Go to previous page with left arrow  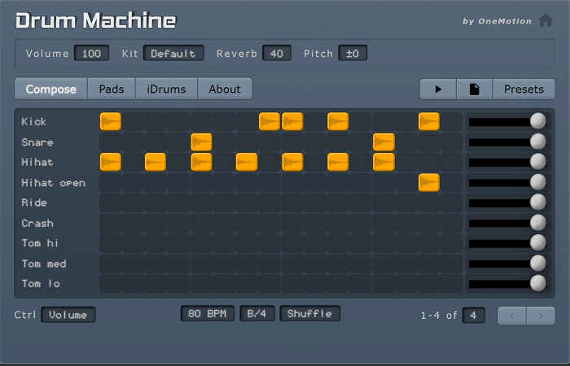tap(512, 316)
